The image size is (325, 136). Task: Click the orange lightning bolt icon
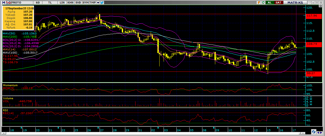point(259,2)
